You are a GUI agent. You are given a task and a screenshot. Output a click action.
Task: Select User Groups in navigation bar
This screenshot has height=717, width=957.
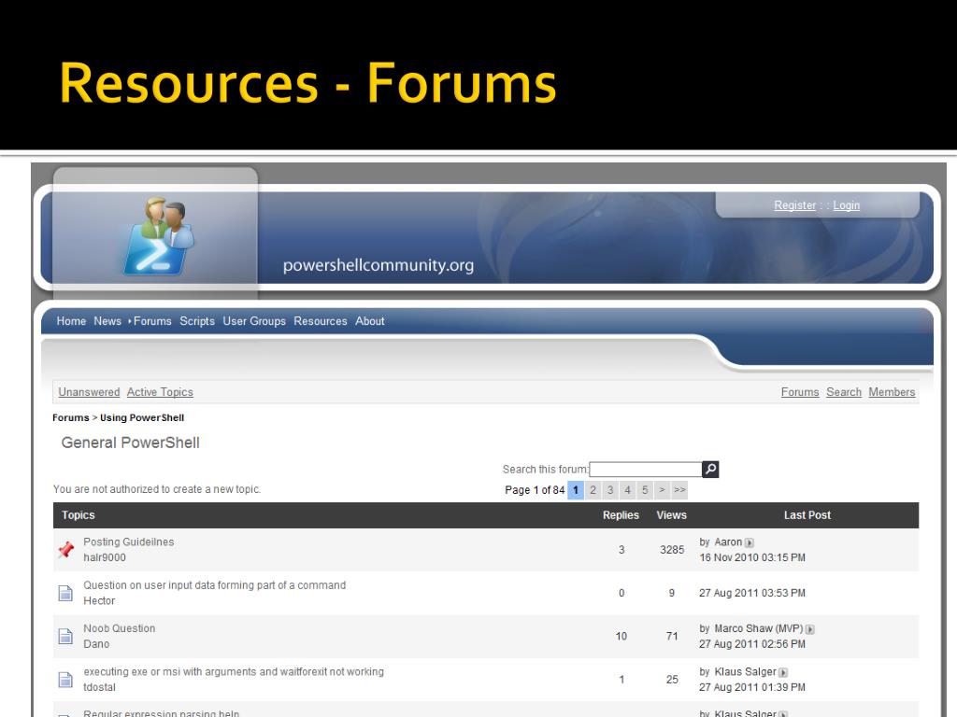click(x=254, y=321)
